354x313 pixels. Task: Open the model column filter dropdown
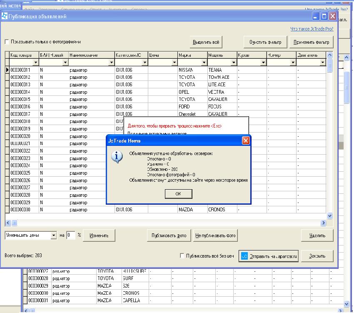(234, 63)
